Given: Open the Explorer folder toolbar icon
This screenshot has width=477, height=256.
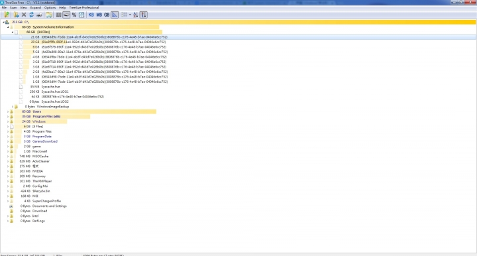Looking at the screenshot, I should point(48,15).
